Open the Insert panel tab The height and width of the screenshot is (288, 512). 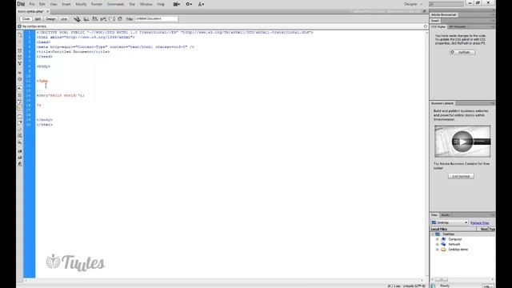tap(435, 21)
